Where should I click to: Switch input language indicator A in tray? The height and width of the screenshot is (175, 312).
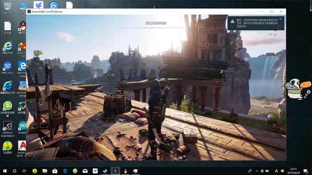tap(276, 171)
